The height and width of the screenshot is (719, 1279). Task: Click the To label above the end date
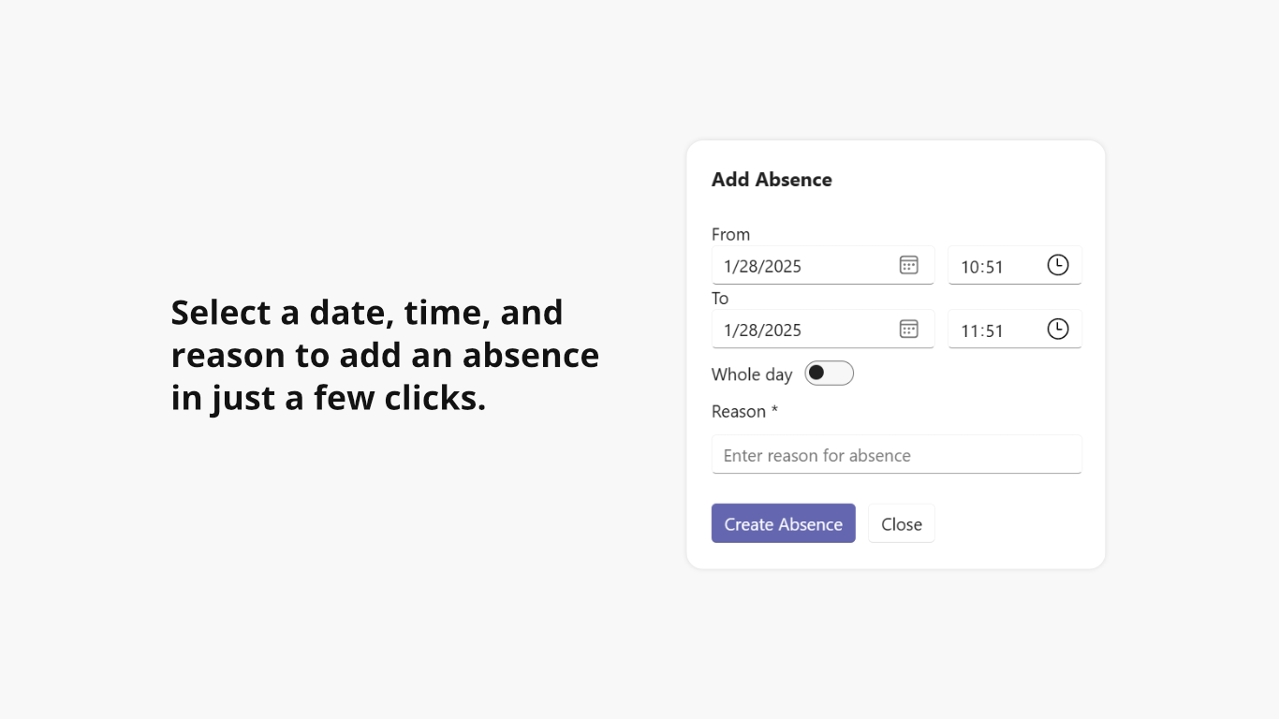click(720, 298)
